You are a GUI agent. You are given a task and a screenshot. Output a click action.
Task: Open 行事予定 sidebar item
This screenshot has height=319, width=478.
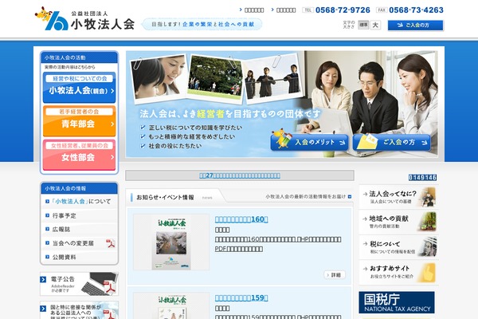coord(79,215)
